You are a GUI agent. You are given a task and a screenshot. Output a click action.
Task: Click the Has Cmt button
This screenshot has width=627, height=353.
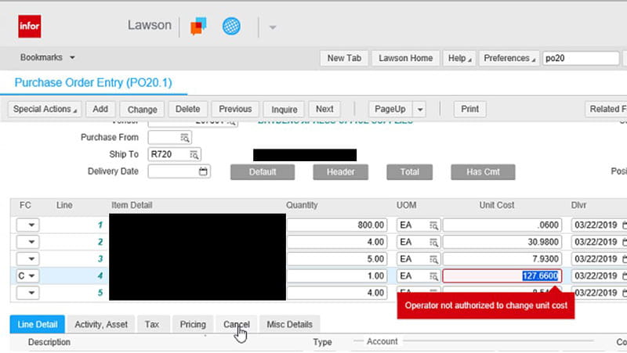pos(483,172)
